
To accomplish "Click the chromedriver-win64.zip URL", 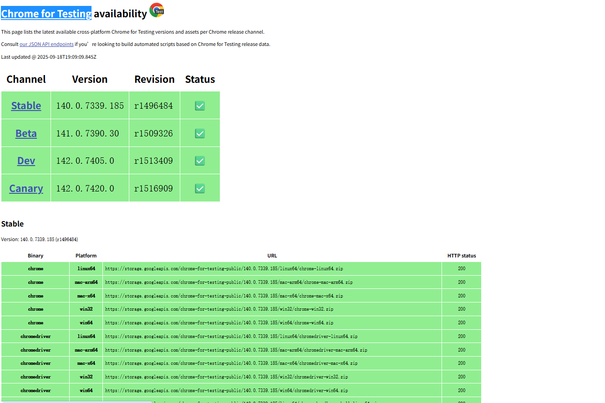I will pyautogui.click(x=226, y=391).
